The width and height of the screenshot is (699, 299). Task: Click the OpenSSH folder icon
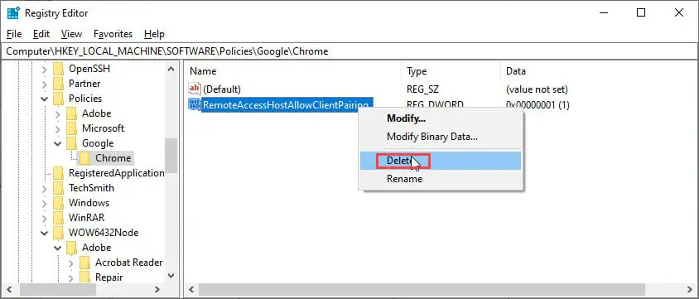coord(59,69)
